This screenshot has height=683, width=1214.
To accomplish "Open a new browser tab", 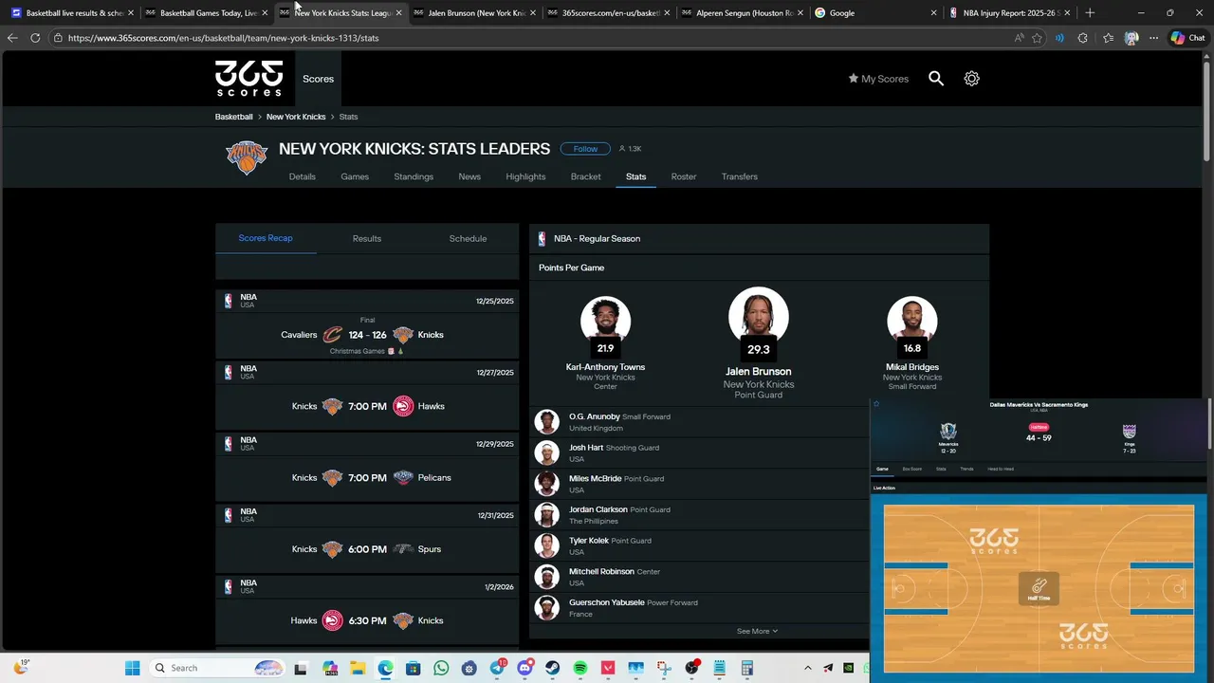I will tap(1090, 13).
